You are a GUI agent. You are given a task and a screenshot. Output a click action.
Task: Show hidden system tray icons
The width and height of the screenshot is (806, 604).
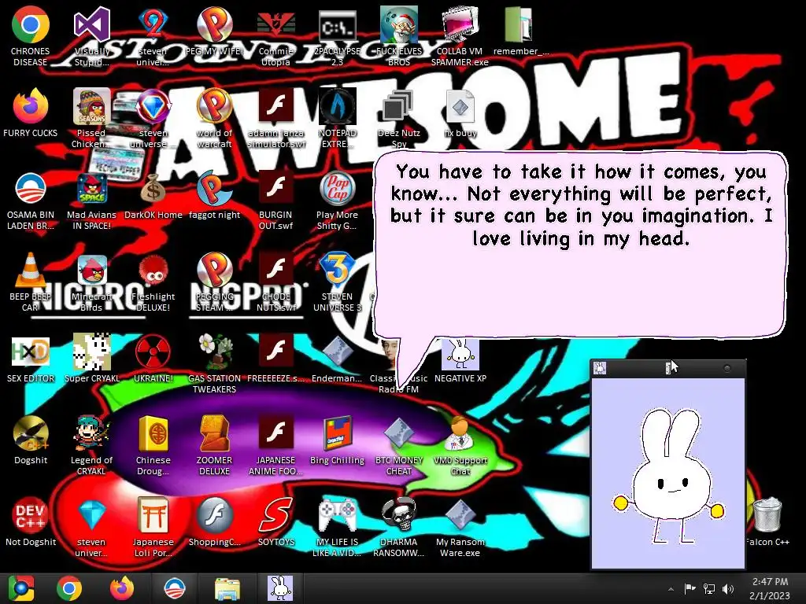pyautogui.click(x=671, y=589)
